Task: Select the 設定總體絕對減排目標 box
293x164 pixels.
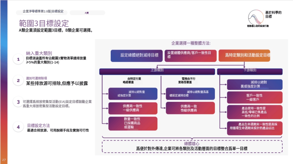Action: point(136,56)
